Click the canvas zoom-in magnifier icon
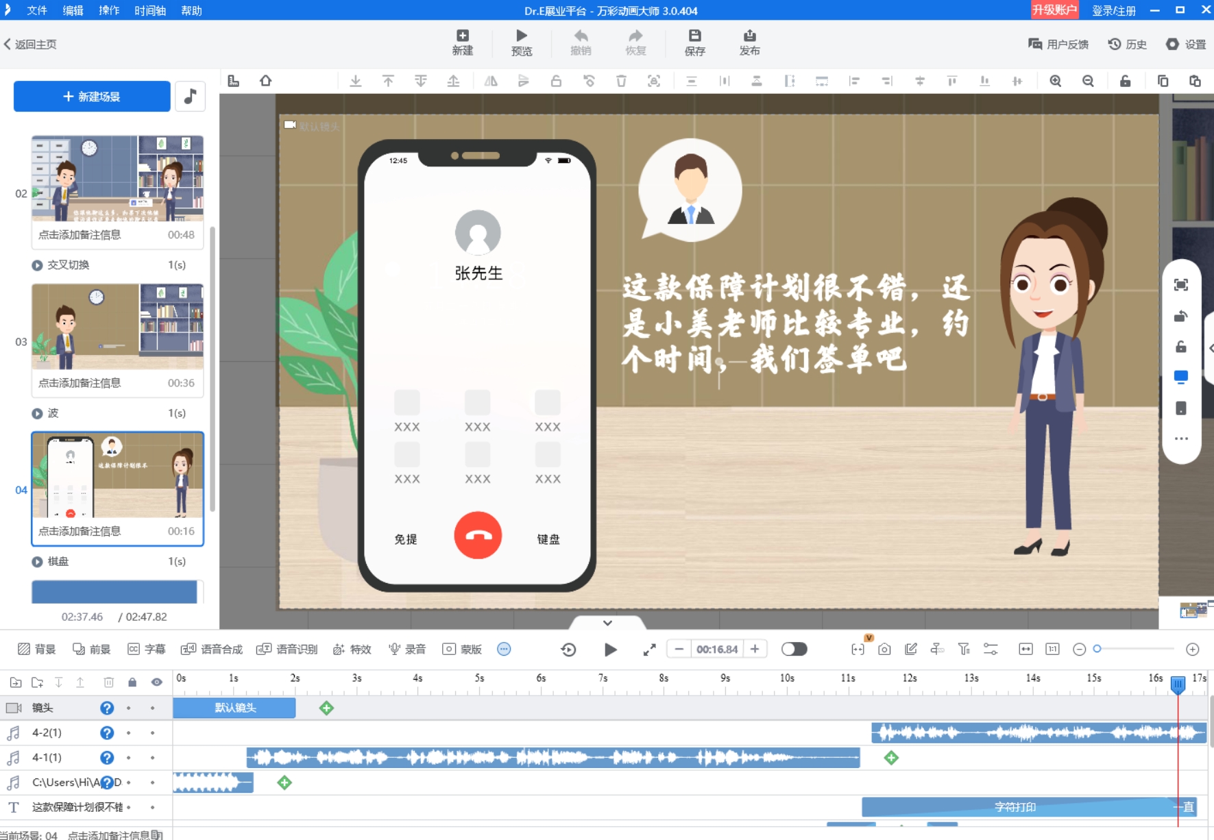 pyautogui.click(x=1056, y=81)
